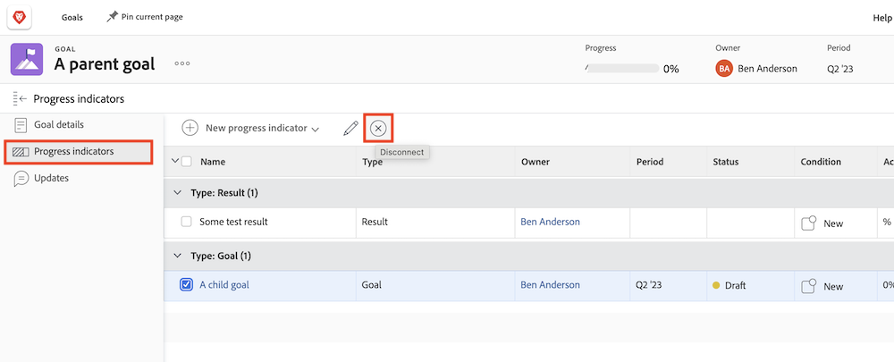Collapse the Type: Result group
Viewport: 894px width, 362px height.
coord(177,193)
